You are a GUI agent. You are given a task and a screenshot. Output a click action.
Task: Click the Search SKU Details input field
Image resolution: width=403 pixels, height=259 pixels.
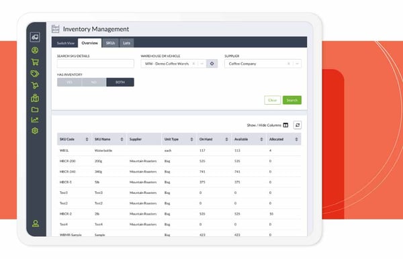(95, 64)
